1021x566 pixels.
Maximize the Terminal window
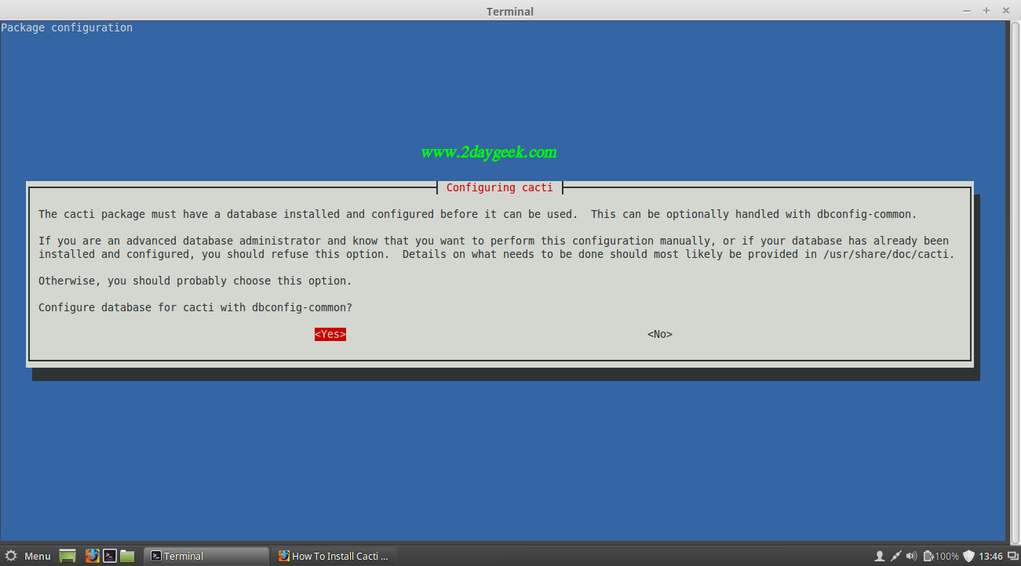pos(986,11)
